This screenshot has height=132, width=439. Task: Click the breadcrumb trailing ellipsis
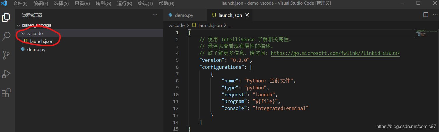[x=229, y=26]
